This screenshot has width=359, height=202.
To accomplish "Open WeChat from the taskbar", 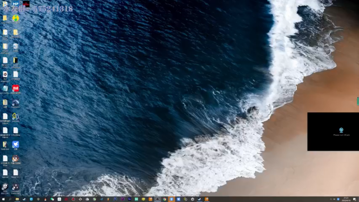I will pos(52,199).
